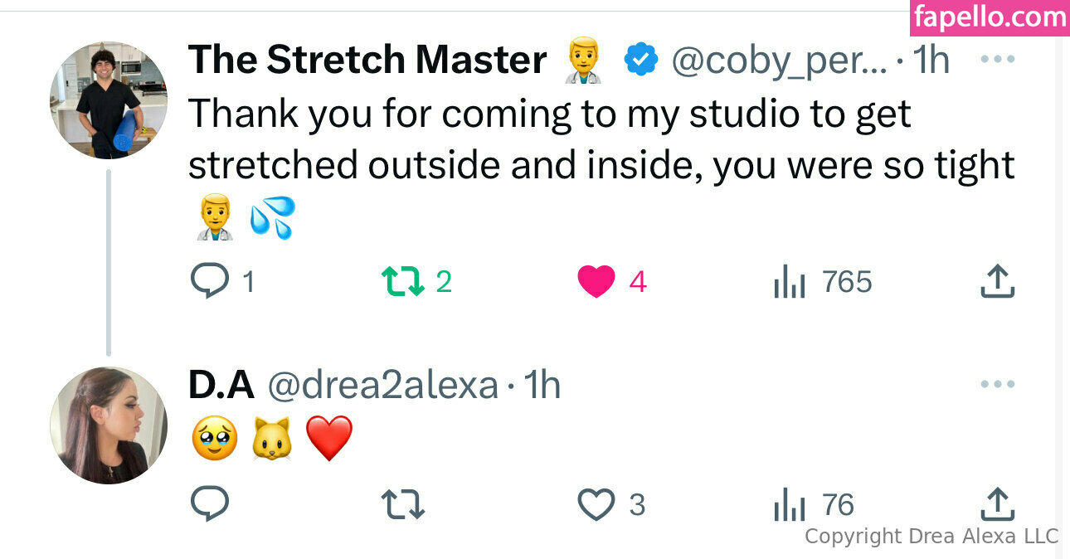The image size is (1070, 559).
Task: Open The Stretch Master profile picture
Action: click(108, 100)
